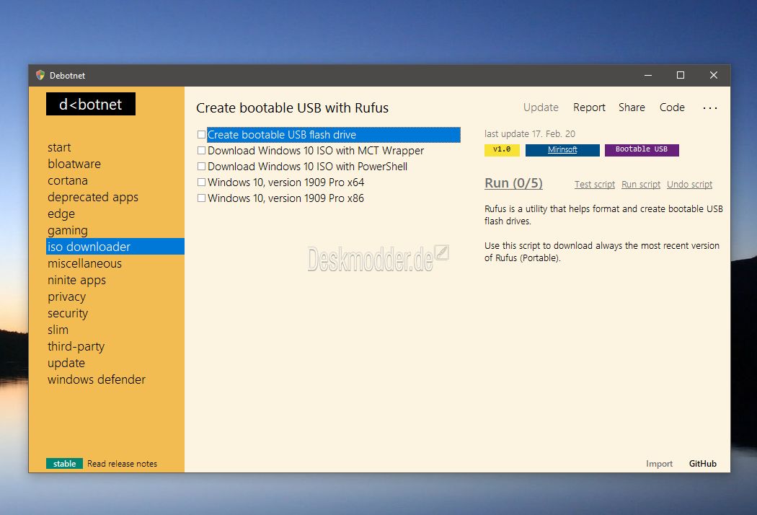This screenshot has width=757, height=515.
Task: Open deprecated apps category
Action: coord(93,197)
